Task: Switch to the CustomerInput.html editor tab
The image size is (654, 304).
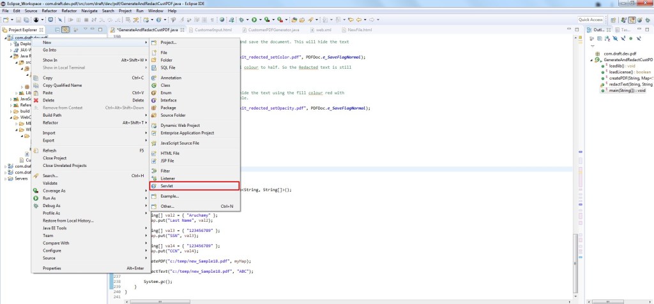Action: click(213, 30)
